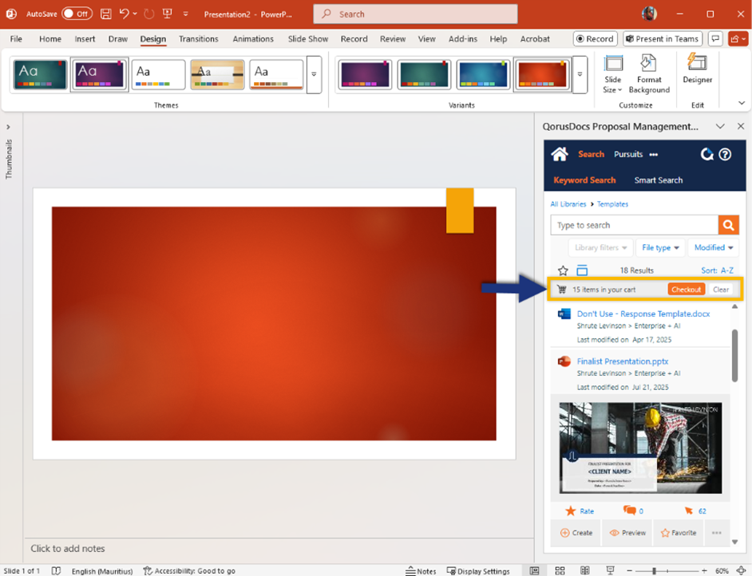Click the Record button beside Present in Teams
Viewport: 752px width, 576px height.
pos(595,39)
